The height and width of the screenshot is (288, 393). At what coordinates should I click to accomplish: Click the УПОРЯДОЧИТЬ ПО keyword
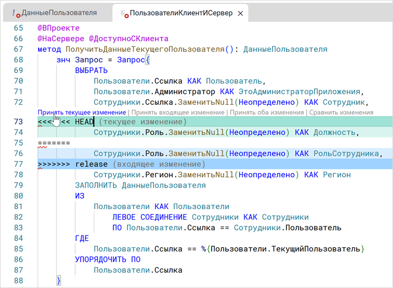coord(108,259)
